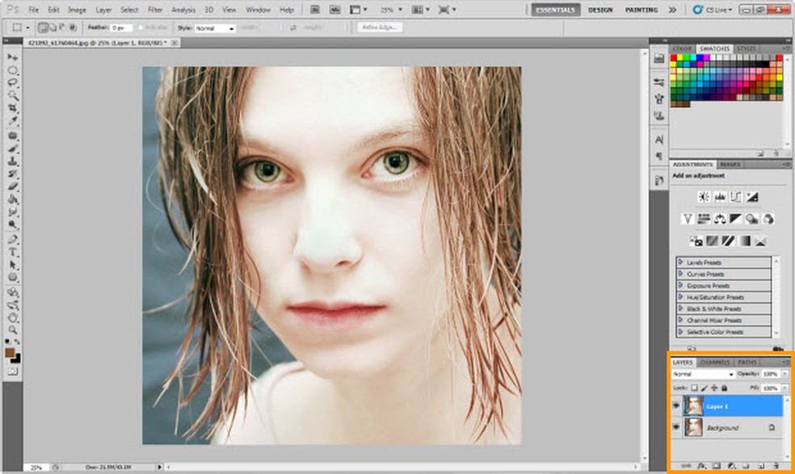The width and height of the screenshot is (795, 474).
Task: Toggle Quick Mask mode icon
Action: click(13, 371)
